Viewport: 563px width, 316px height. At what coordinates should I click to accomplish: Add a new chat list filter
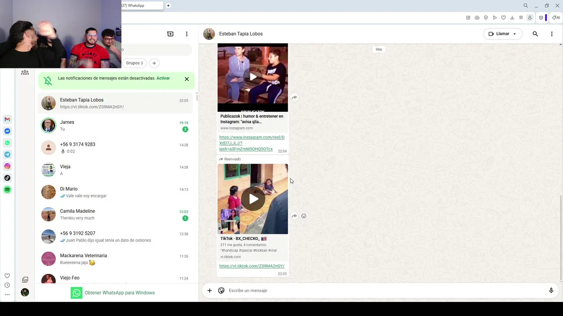point(154,63)
